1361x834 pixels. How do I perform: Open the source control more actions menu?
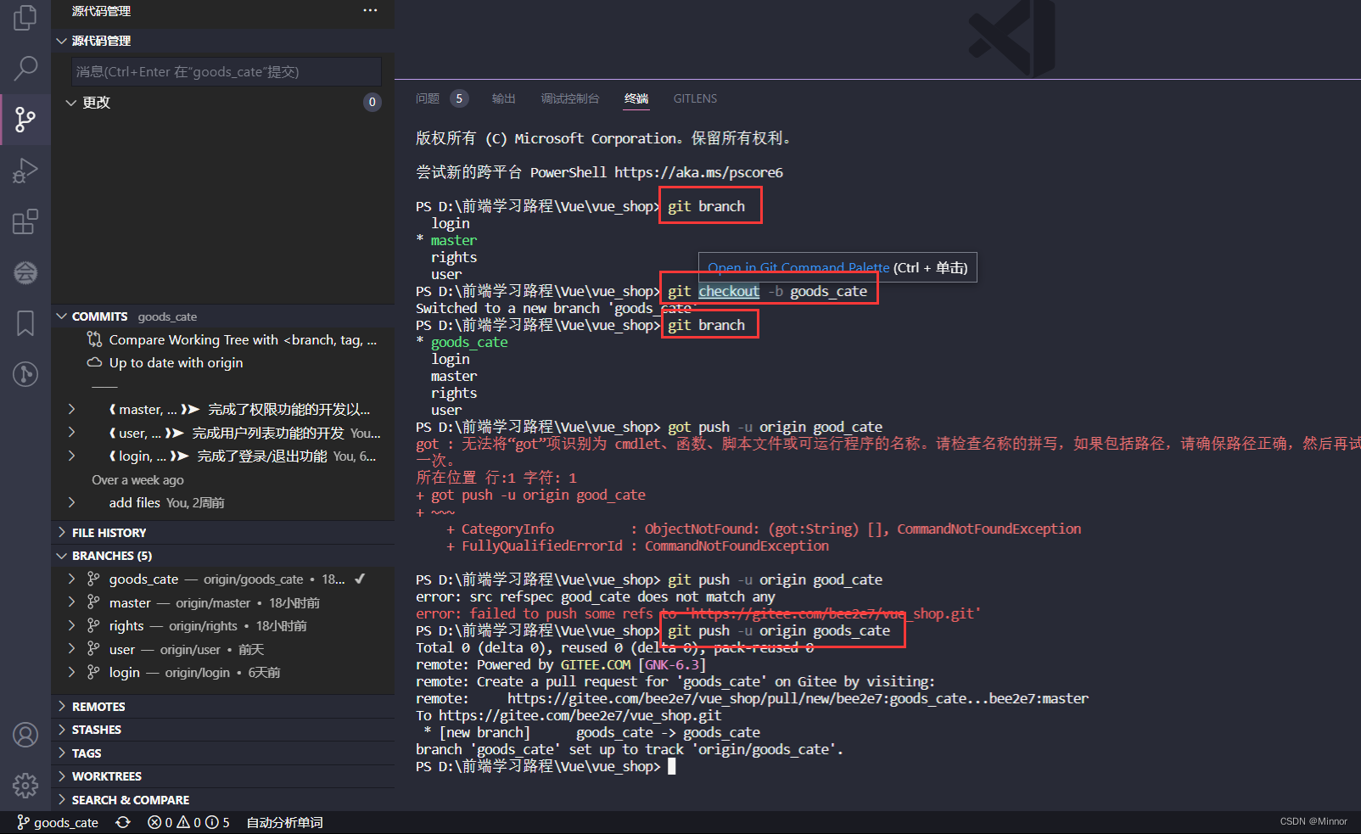pos(370,11)
